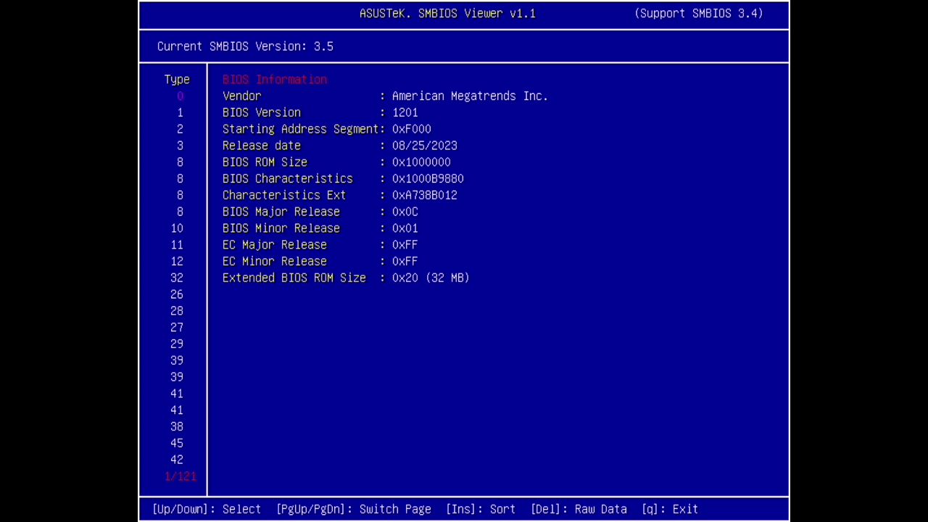Click the BIOS Major Release label
The width and height of the screenshot is (928, 522).
(281, 212)
